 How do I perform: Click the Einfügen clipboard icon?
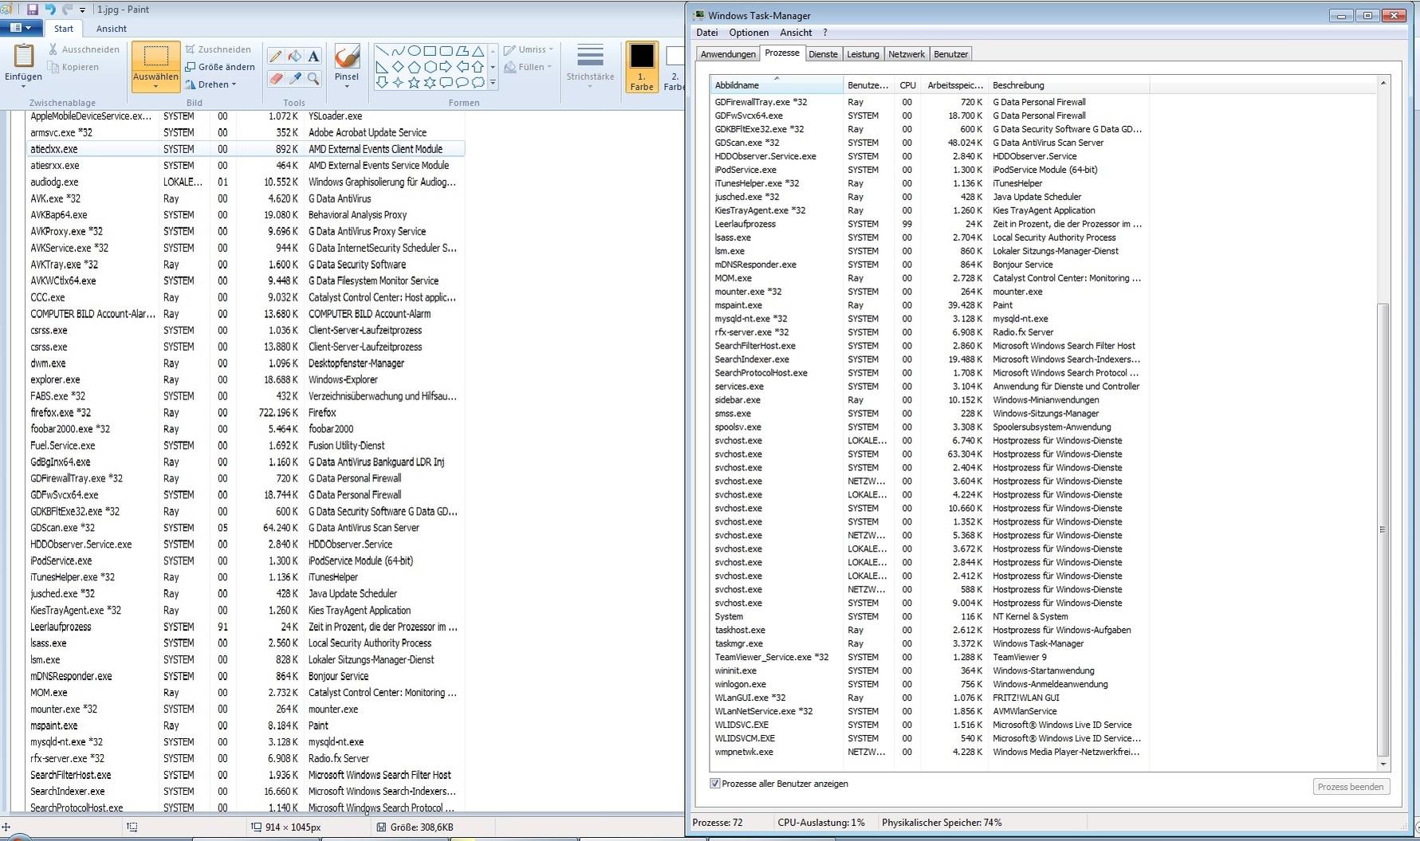(23, 56)
